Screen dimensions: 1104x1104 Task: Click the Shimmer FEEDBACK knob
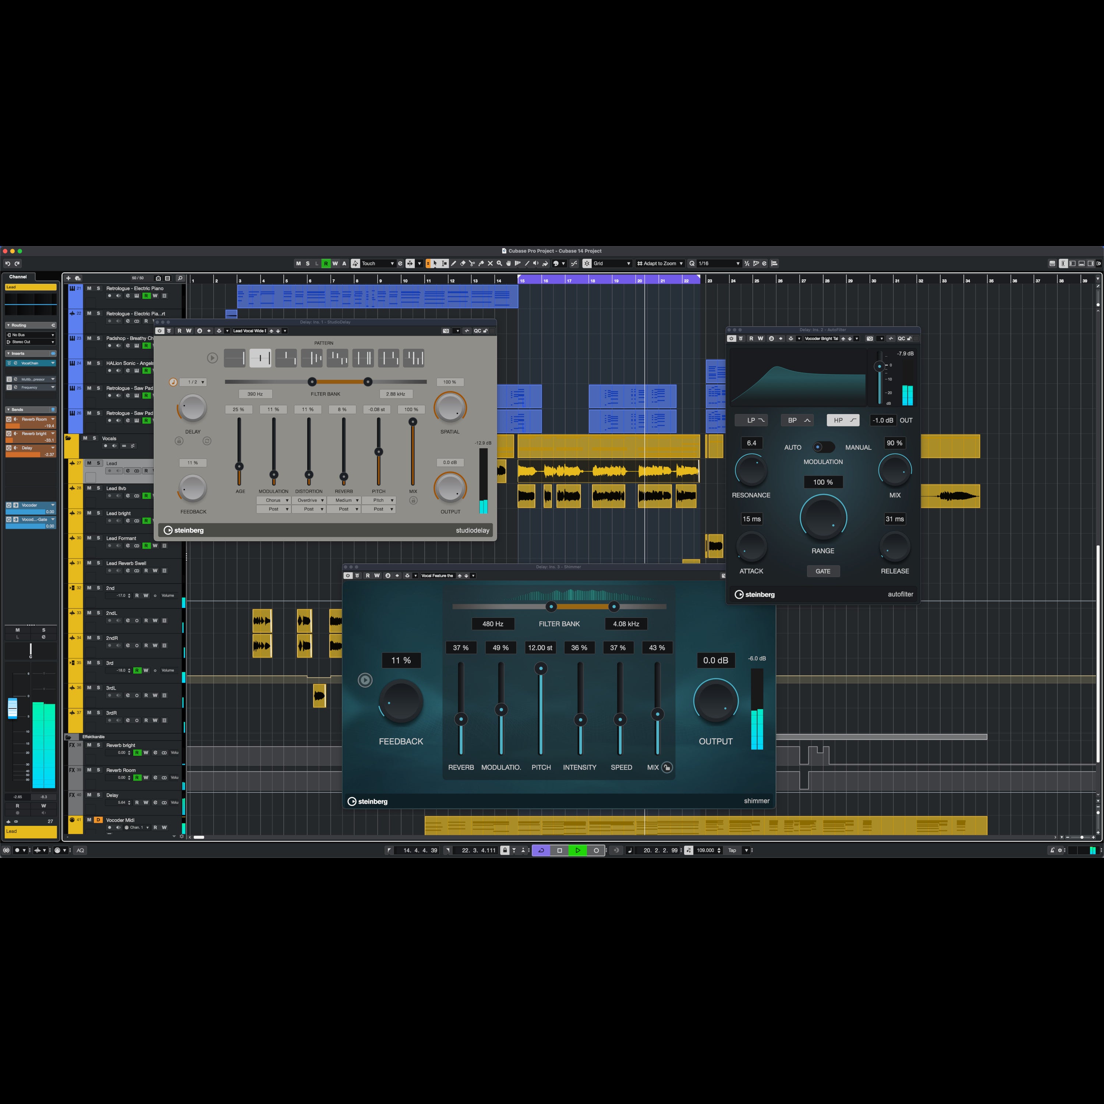(x=401, y=701)
